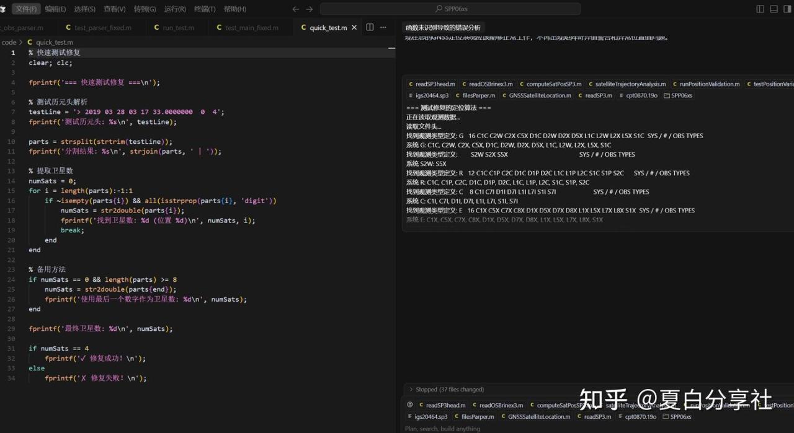
Task: Open readSP3.m chip in upper file list
Action: tap(595, 95)
